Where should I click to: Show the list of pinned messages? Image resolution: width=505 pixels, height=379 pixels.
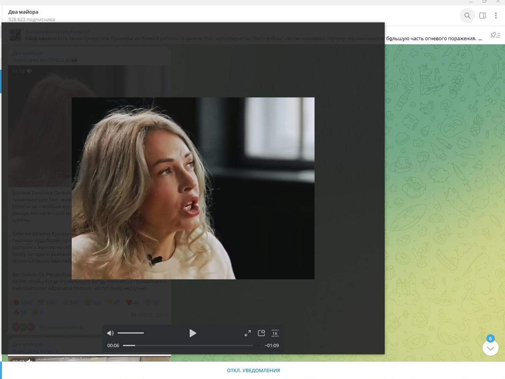pyautogui.click(x=495, y=35)
